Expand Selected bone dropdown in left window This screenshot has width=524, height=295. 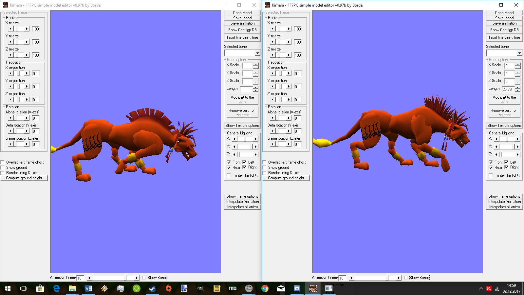click(257, 53)
